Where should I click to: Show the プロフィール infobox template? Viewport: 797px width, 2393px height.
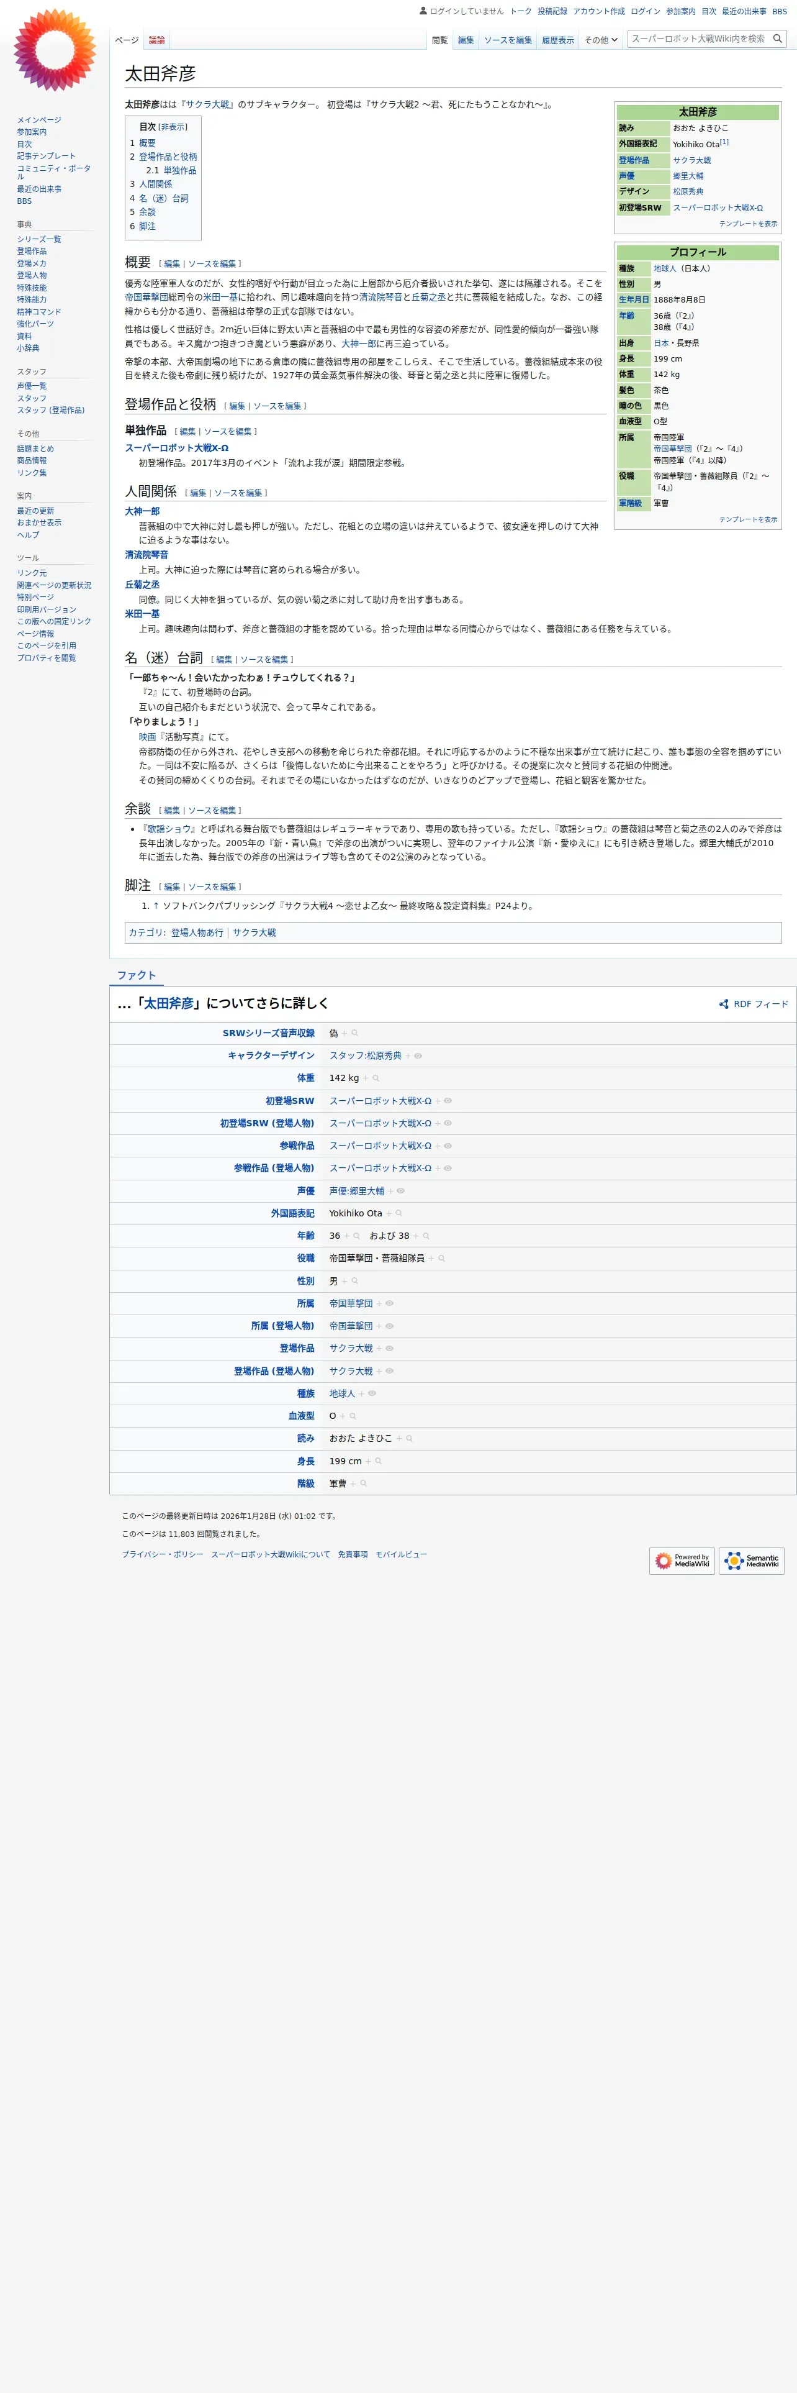click(748, 519)
